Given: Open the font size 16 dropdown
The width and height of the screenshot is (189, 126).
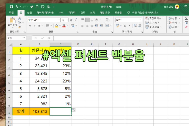Looking at the screenshot, I should [67, 20].
